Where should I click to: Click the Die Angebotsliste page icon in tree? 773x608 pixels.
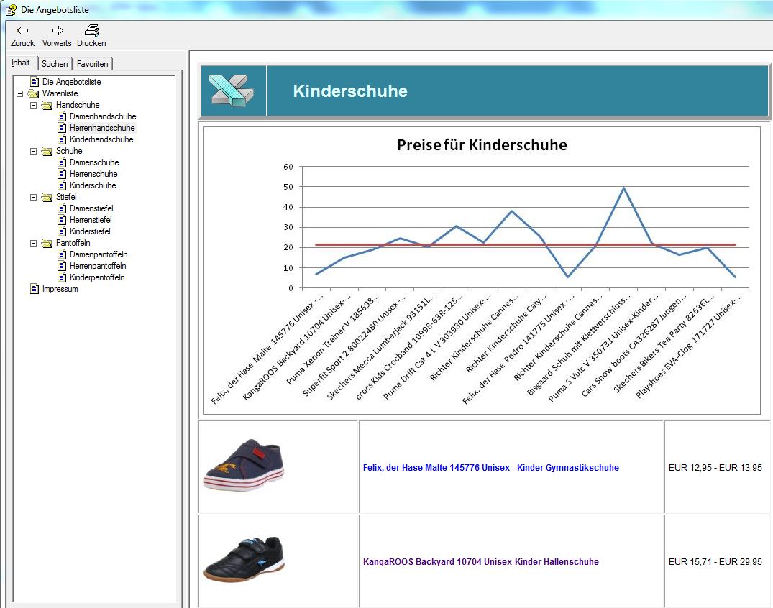(35, 82)
